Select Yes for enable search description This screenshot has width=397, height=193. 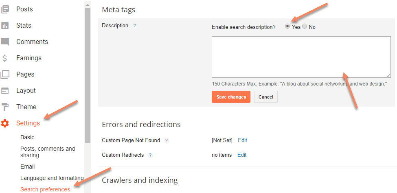287,26
